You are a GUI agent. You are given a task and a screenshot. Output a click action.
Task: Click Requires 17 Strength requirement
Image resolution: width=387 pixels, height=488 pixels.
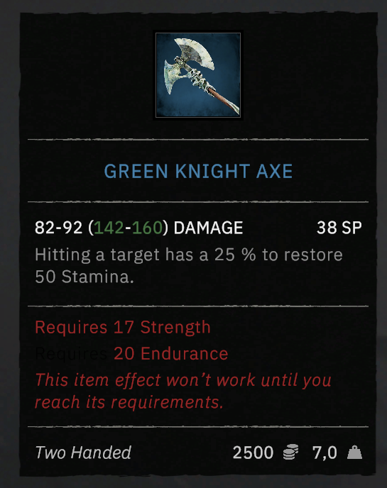123,328
